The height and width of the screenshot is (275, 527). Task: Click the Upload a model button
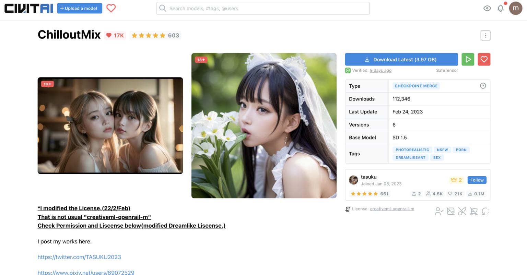tap(80, 8)
